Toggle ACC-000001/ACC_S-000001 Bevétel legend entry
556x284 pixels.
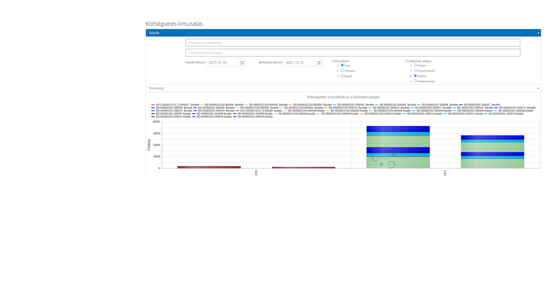tap(175, 105)
